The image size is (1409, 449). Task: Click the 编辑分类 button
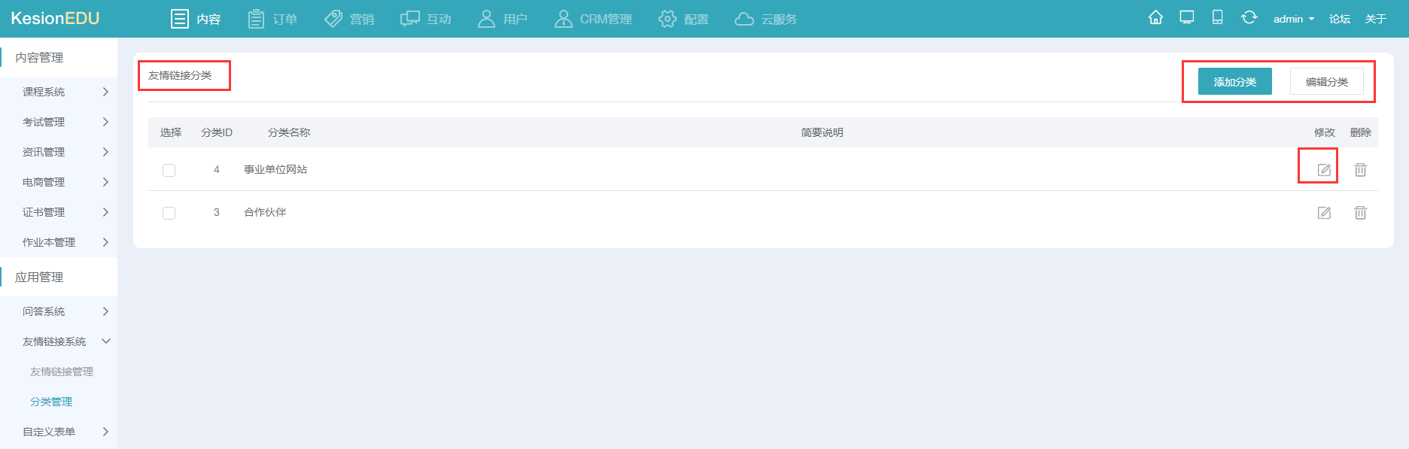[x=1326, y=82]
